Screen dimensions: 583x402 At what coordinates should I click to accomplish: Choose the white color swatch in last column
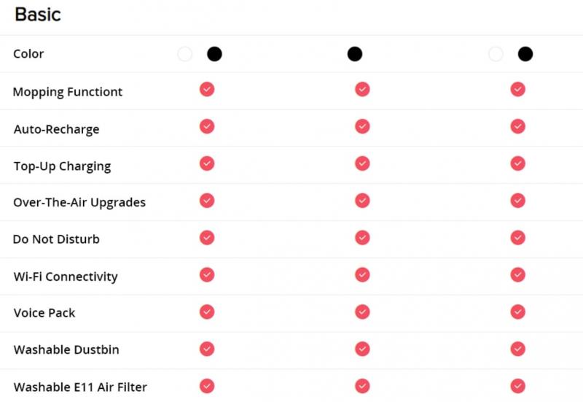coord(496,54)
